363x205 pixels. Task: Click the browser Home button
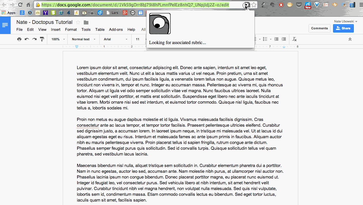tap(28, 5)
